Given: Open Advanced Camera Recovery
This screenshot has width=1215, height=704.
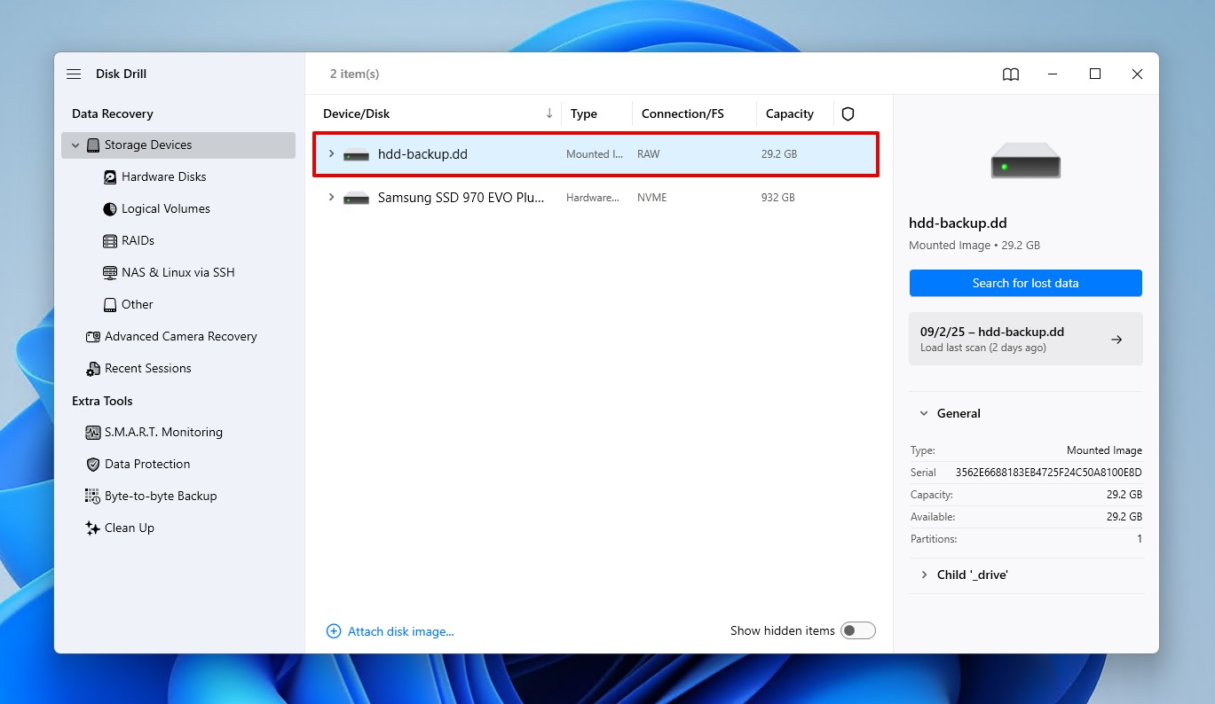Looking at the screenshot, I should (180, 337).
